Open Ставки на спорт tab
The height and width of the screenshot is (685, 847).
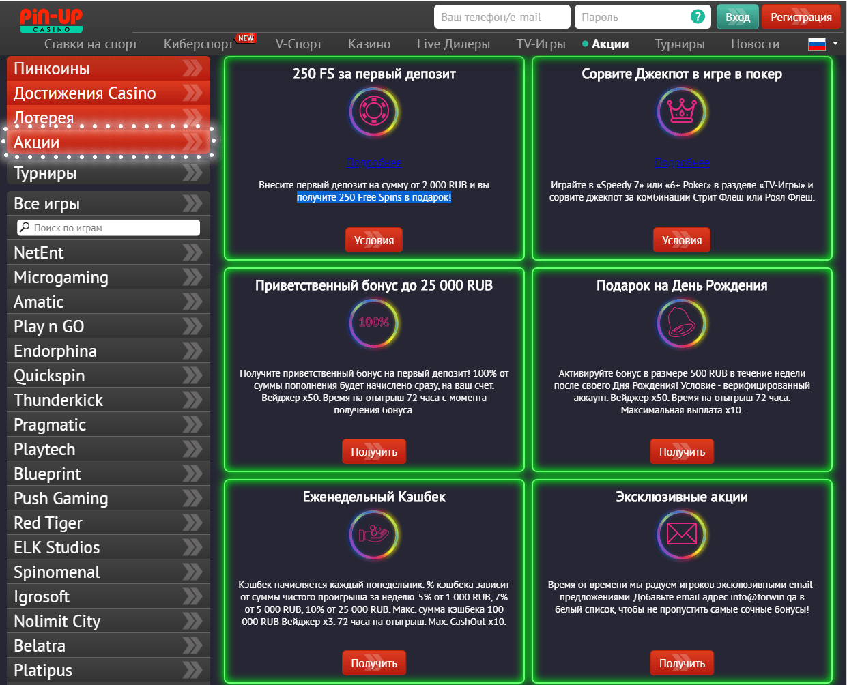pos(91,44)
